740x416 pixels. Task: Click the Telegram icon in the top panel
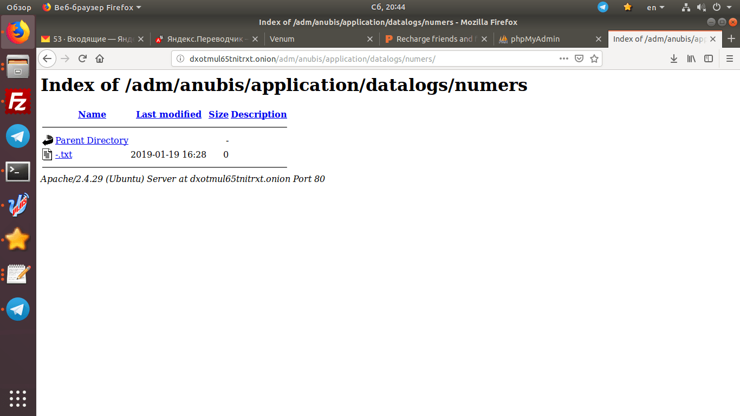pyautogui.click(x=603, y=7)
